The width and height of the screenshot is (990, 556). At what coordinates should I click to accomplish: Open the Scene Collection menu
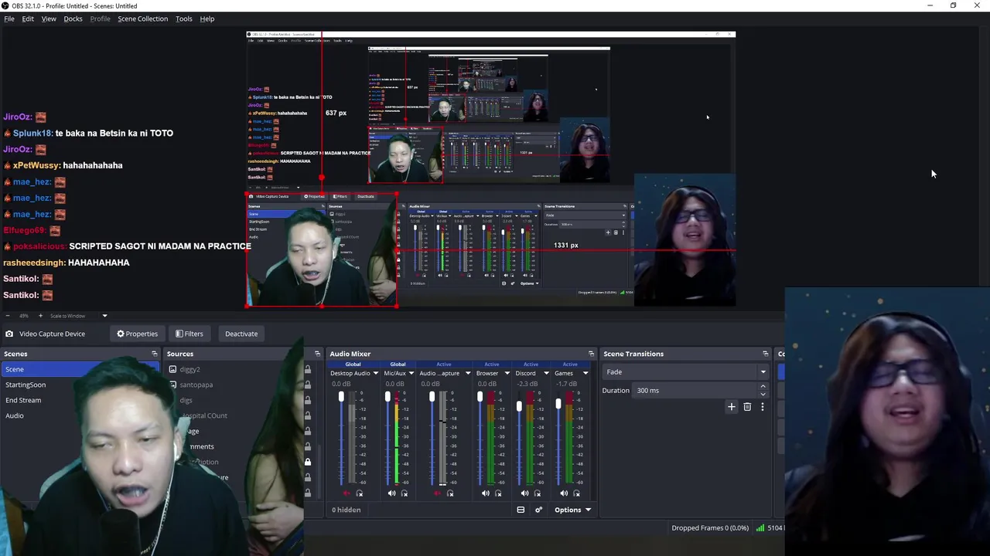(142, 19)
